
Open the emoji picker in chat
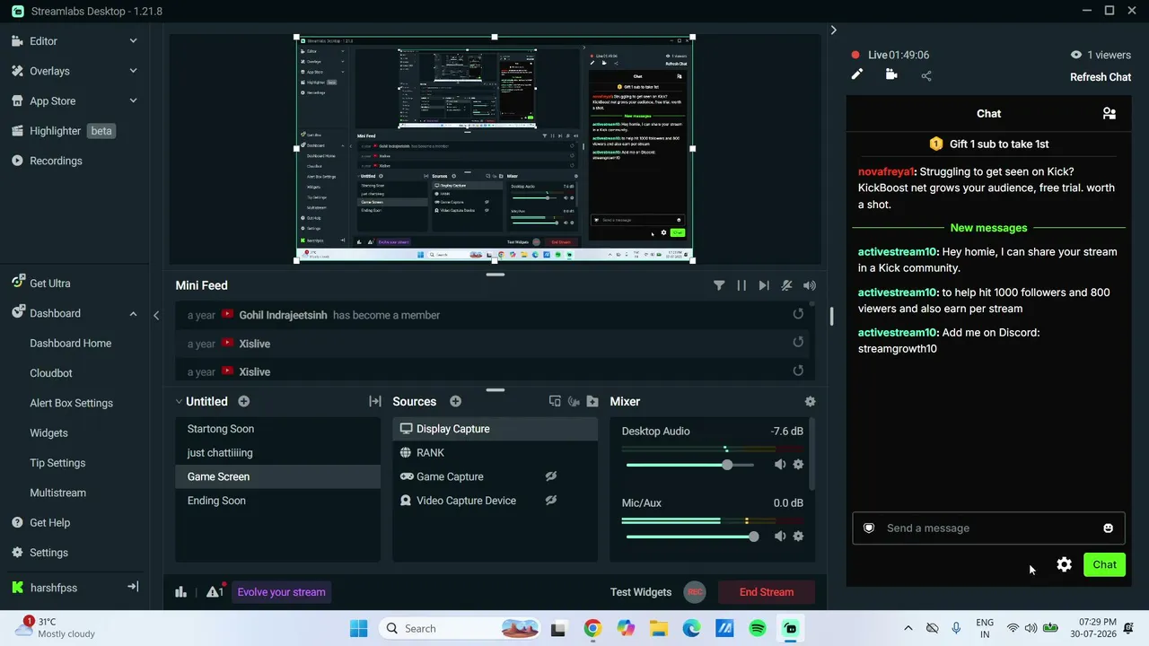click(1108, 528)
